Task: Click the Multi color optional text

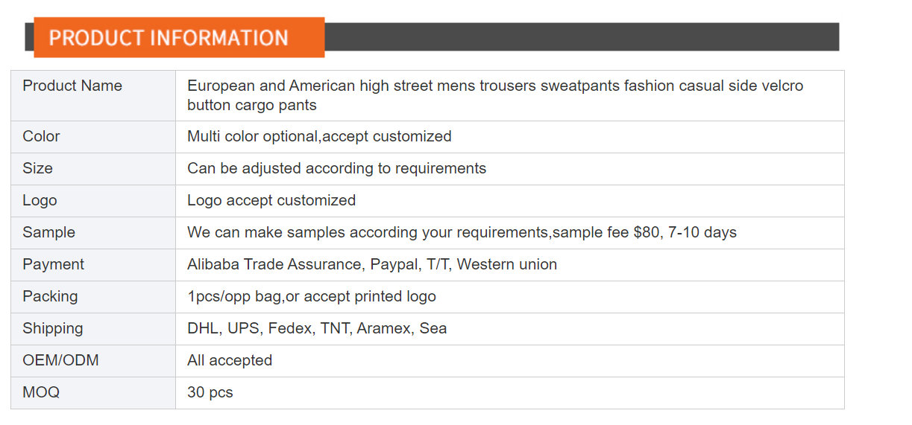Action: pyautogui.click(x=319, y=136)
